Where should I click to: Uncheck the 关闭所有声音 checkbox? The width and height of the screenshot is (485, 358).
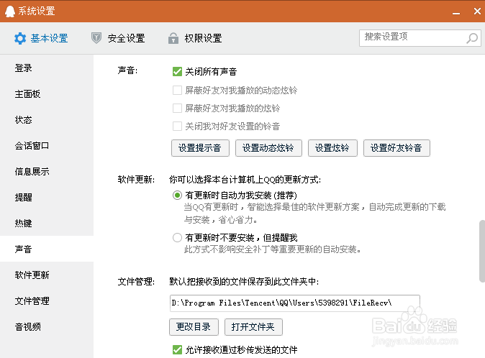(177, 72)
